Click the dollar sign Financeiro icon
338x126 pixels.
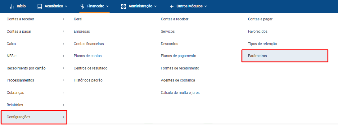click(x=82, y=6)
